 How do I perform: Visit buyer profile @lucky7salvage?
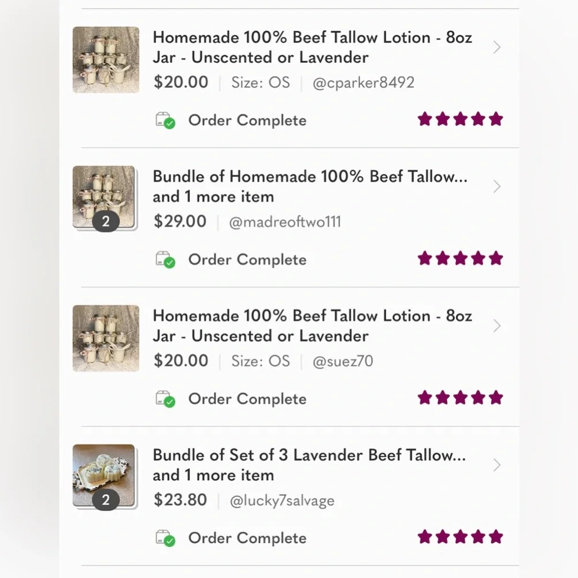point(282,501)
